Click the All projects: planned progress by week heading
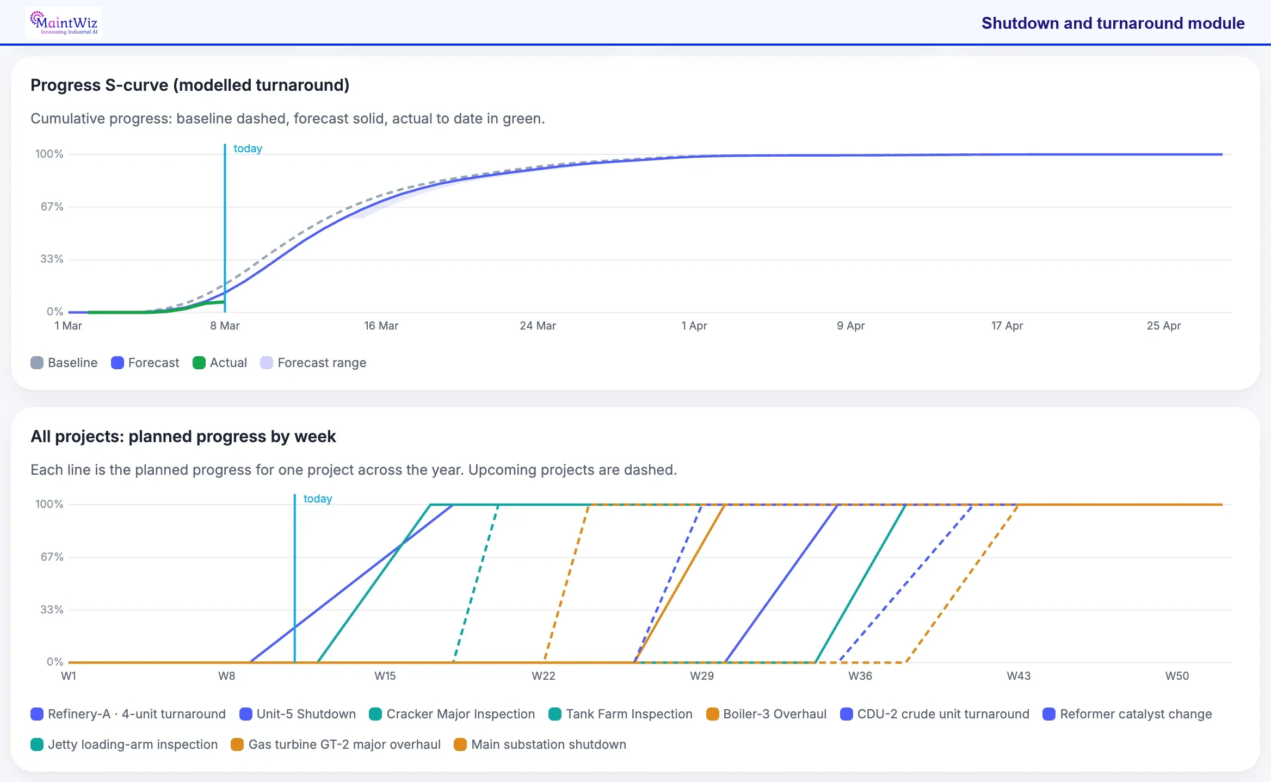 pyautogui.click(x=183, y=437)
